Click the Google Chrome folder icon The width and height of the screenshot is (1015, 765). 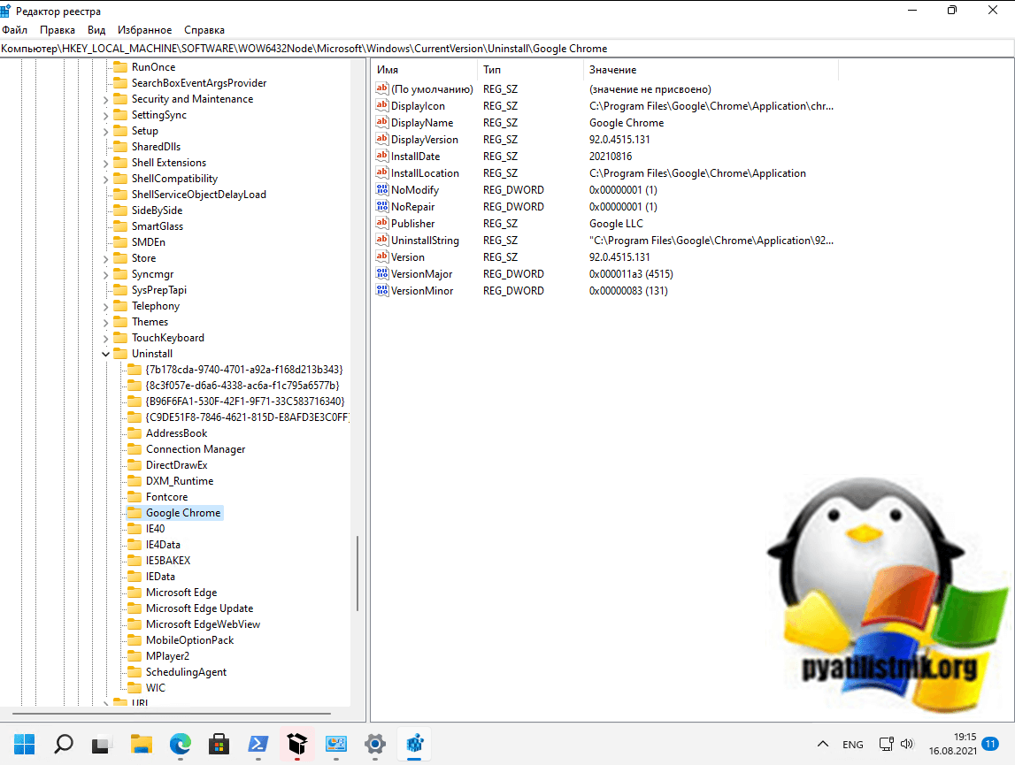[134, 513]
